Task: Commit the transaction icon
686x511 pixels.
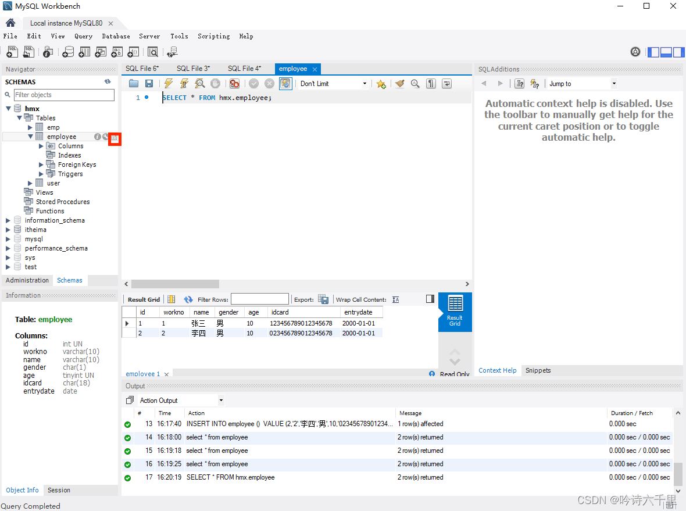Action: pyautogui.click(x=253, y=84)
